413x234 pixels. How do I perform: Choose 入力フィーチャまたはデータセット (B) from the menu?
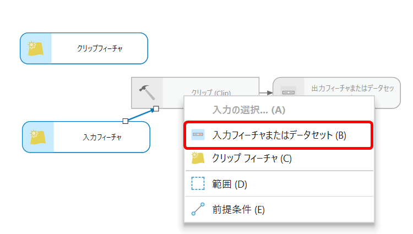pyautogui.click(x=279, y=135)
